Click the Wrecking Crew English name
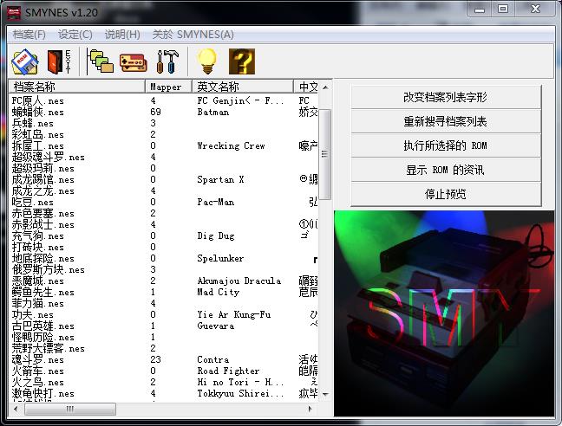 (232, 146)
